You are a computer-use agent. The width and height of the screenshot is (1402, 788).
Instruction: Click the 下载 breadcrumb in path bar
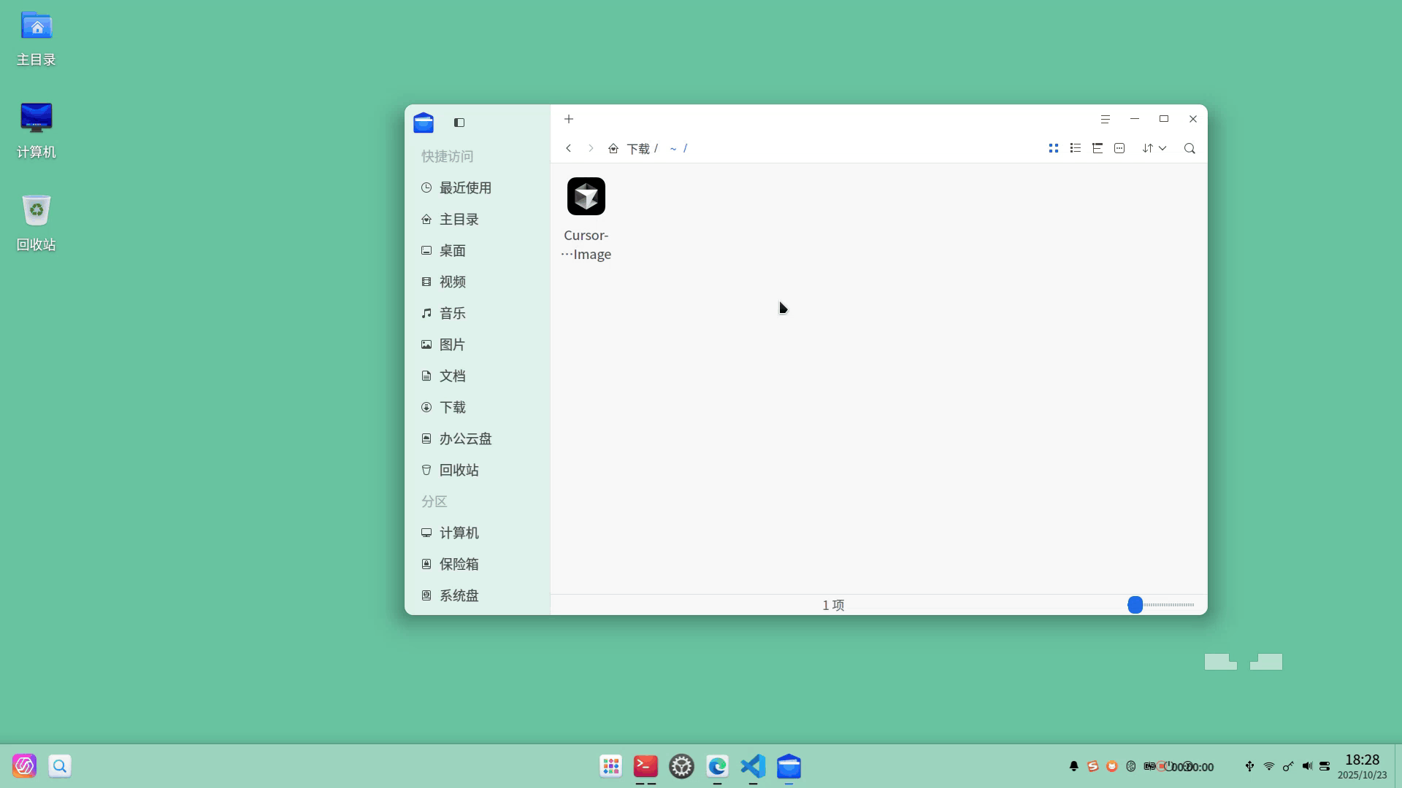click(x=638, y=149)
